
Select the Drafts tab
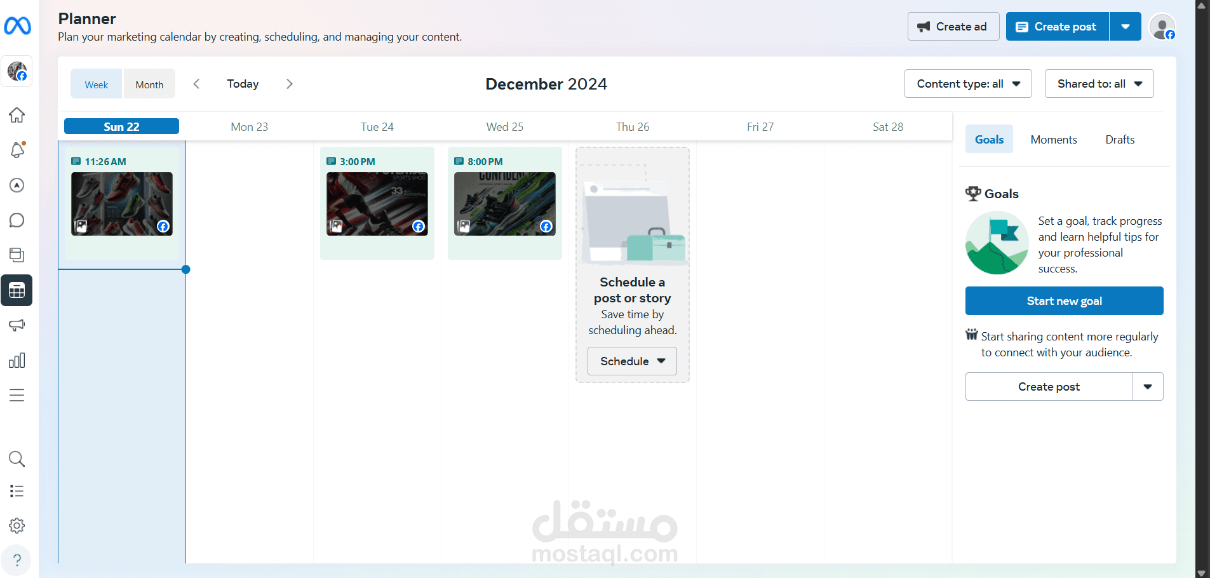pyautogui.click(x=1120, y=140)
